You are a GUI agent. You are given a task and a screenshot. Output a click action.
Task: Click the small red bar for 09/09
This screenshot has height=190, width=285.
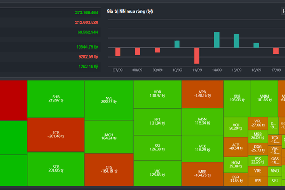tap(157, 50)
